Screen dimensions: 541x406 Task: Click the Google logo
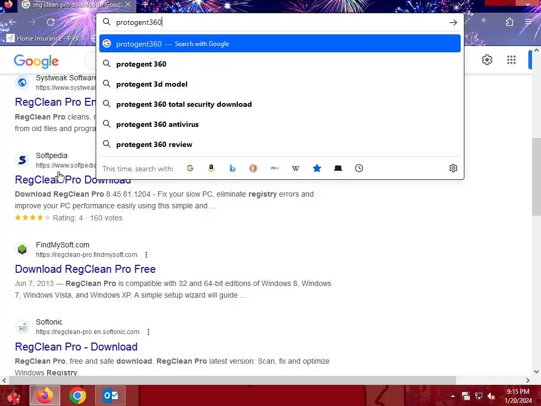36,61
